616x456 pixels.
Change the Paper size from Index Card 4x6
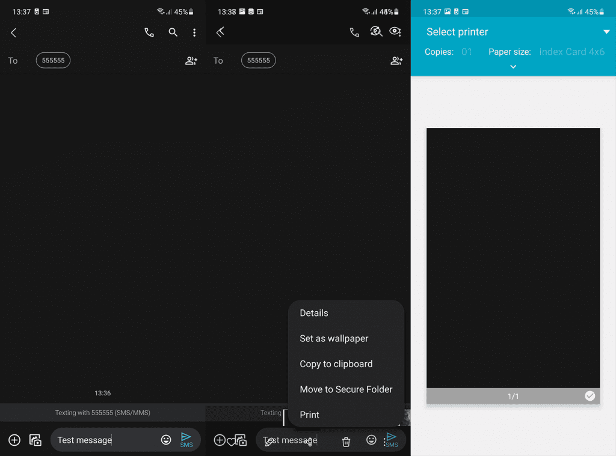click(x=571, y=52)
